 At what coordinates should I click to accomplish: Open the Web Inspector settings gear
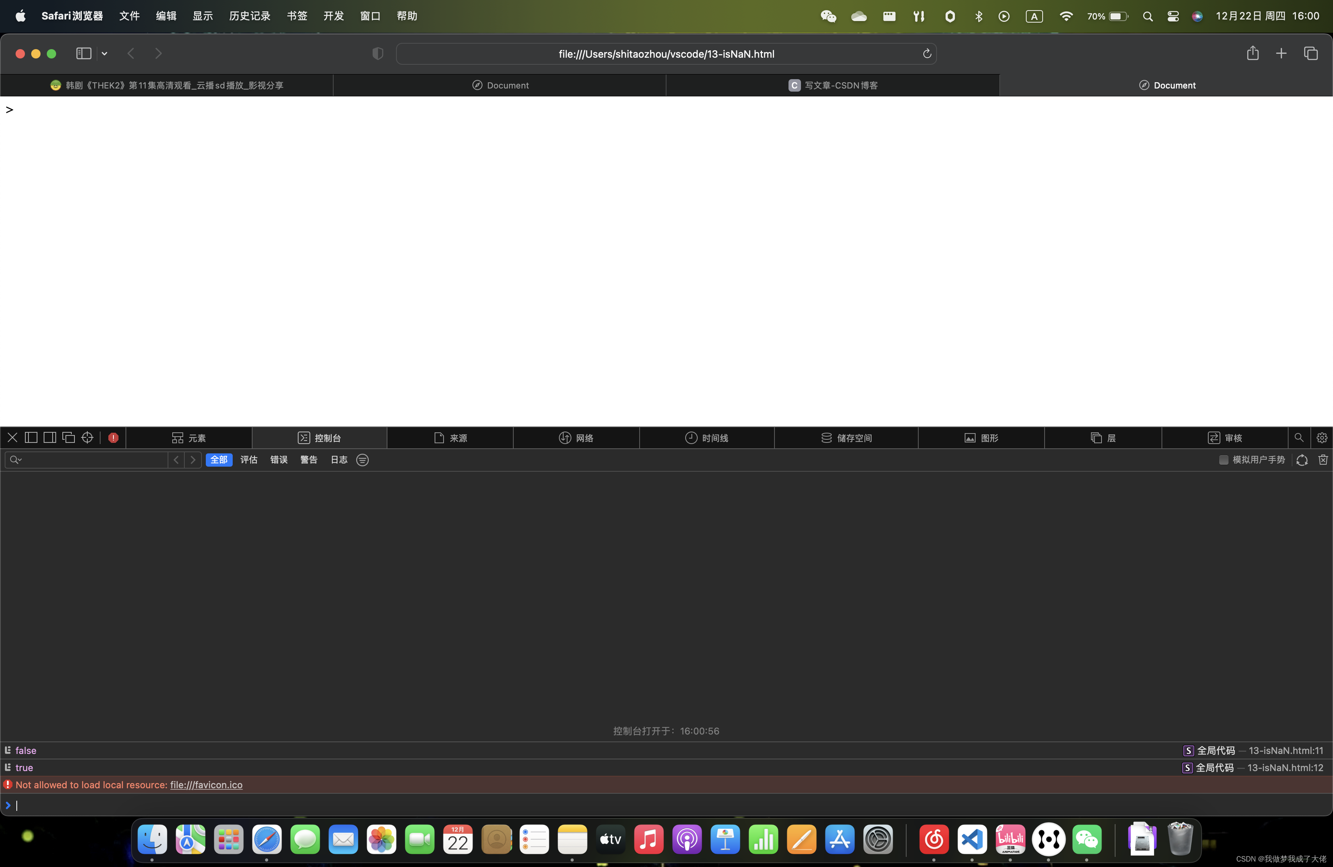1321,437
